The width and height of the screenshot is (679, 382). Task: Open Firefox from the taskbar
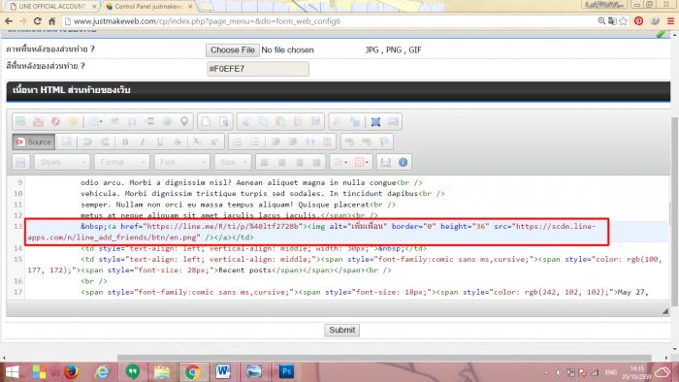pyautogui.click(x=71, y=372)
